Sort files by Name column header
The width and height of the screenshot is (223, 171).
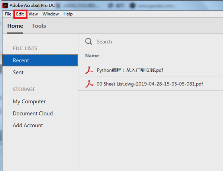tap(92, 56)
